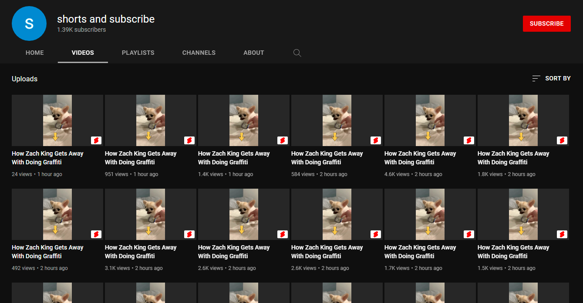
Task: Click the text 584 views • 2 hours ago
Action: tap(319, 174)
